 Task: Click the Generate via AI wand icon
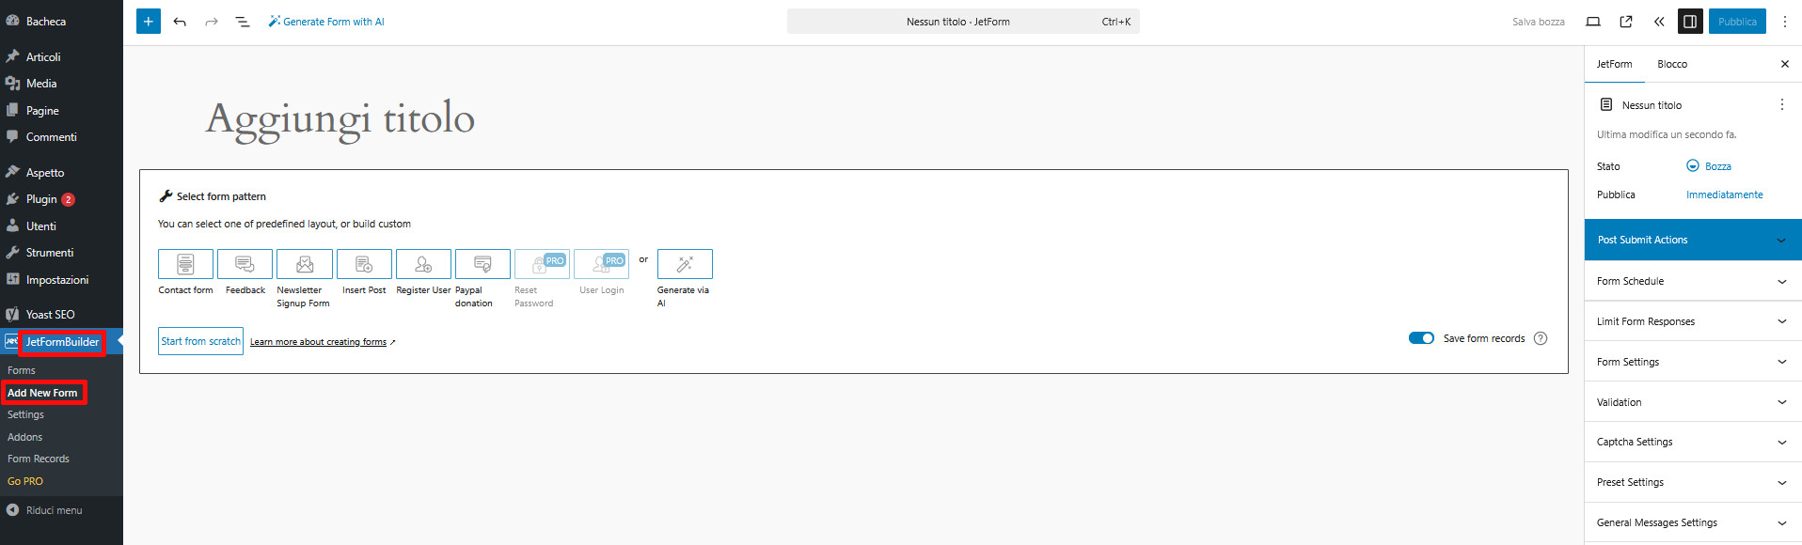coord(685,264)
